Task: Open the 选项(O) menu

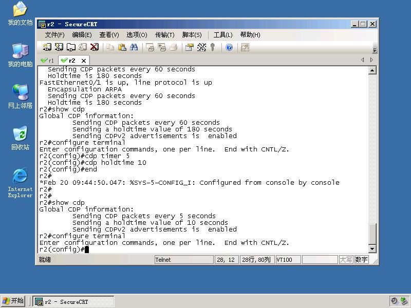Action: 137,35
